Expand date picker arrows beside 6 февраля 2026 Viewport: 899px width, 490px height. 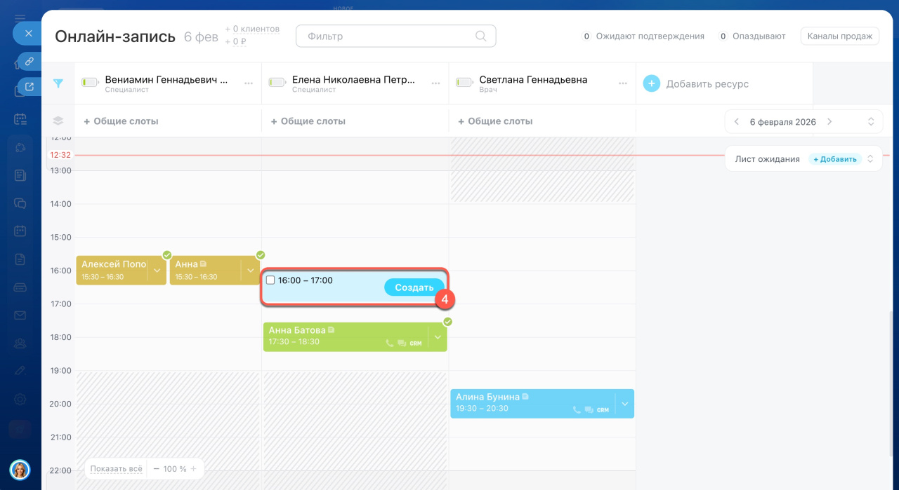(x=871, y=121)
